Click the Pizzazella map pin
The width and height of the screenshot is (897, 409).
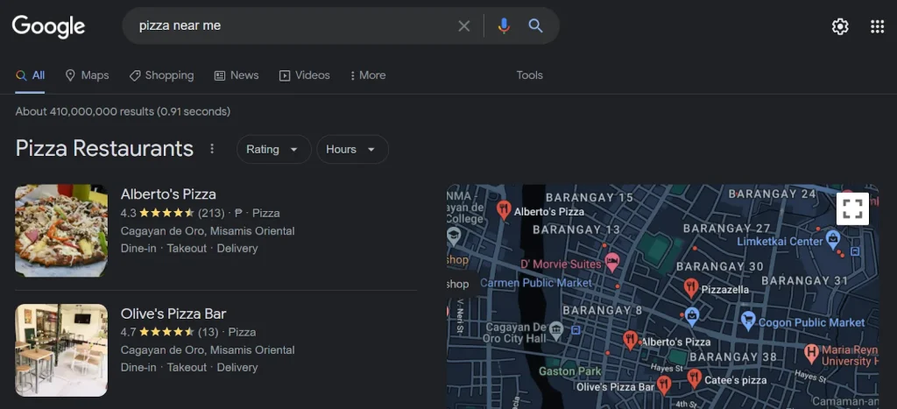coord(691,288)
